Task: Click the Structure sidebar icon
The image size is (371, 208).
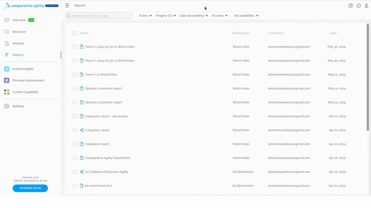Action: click(7, 31)
